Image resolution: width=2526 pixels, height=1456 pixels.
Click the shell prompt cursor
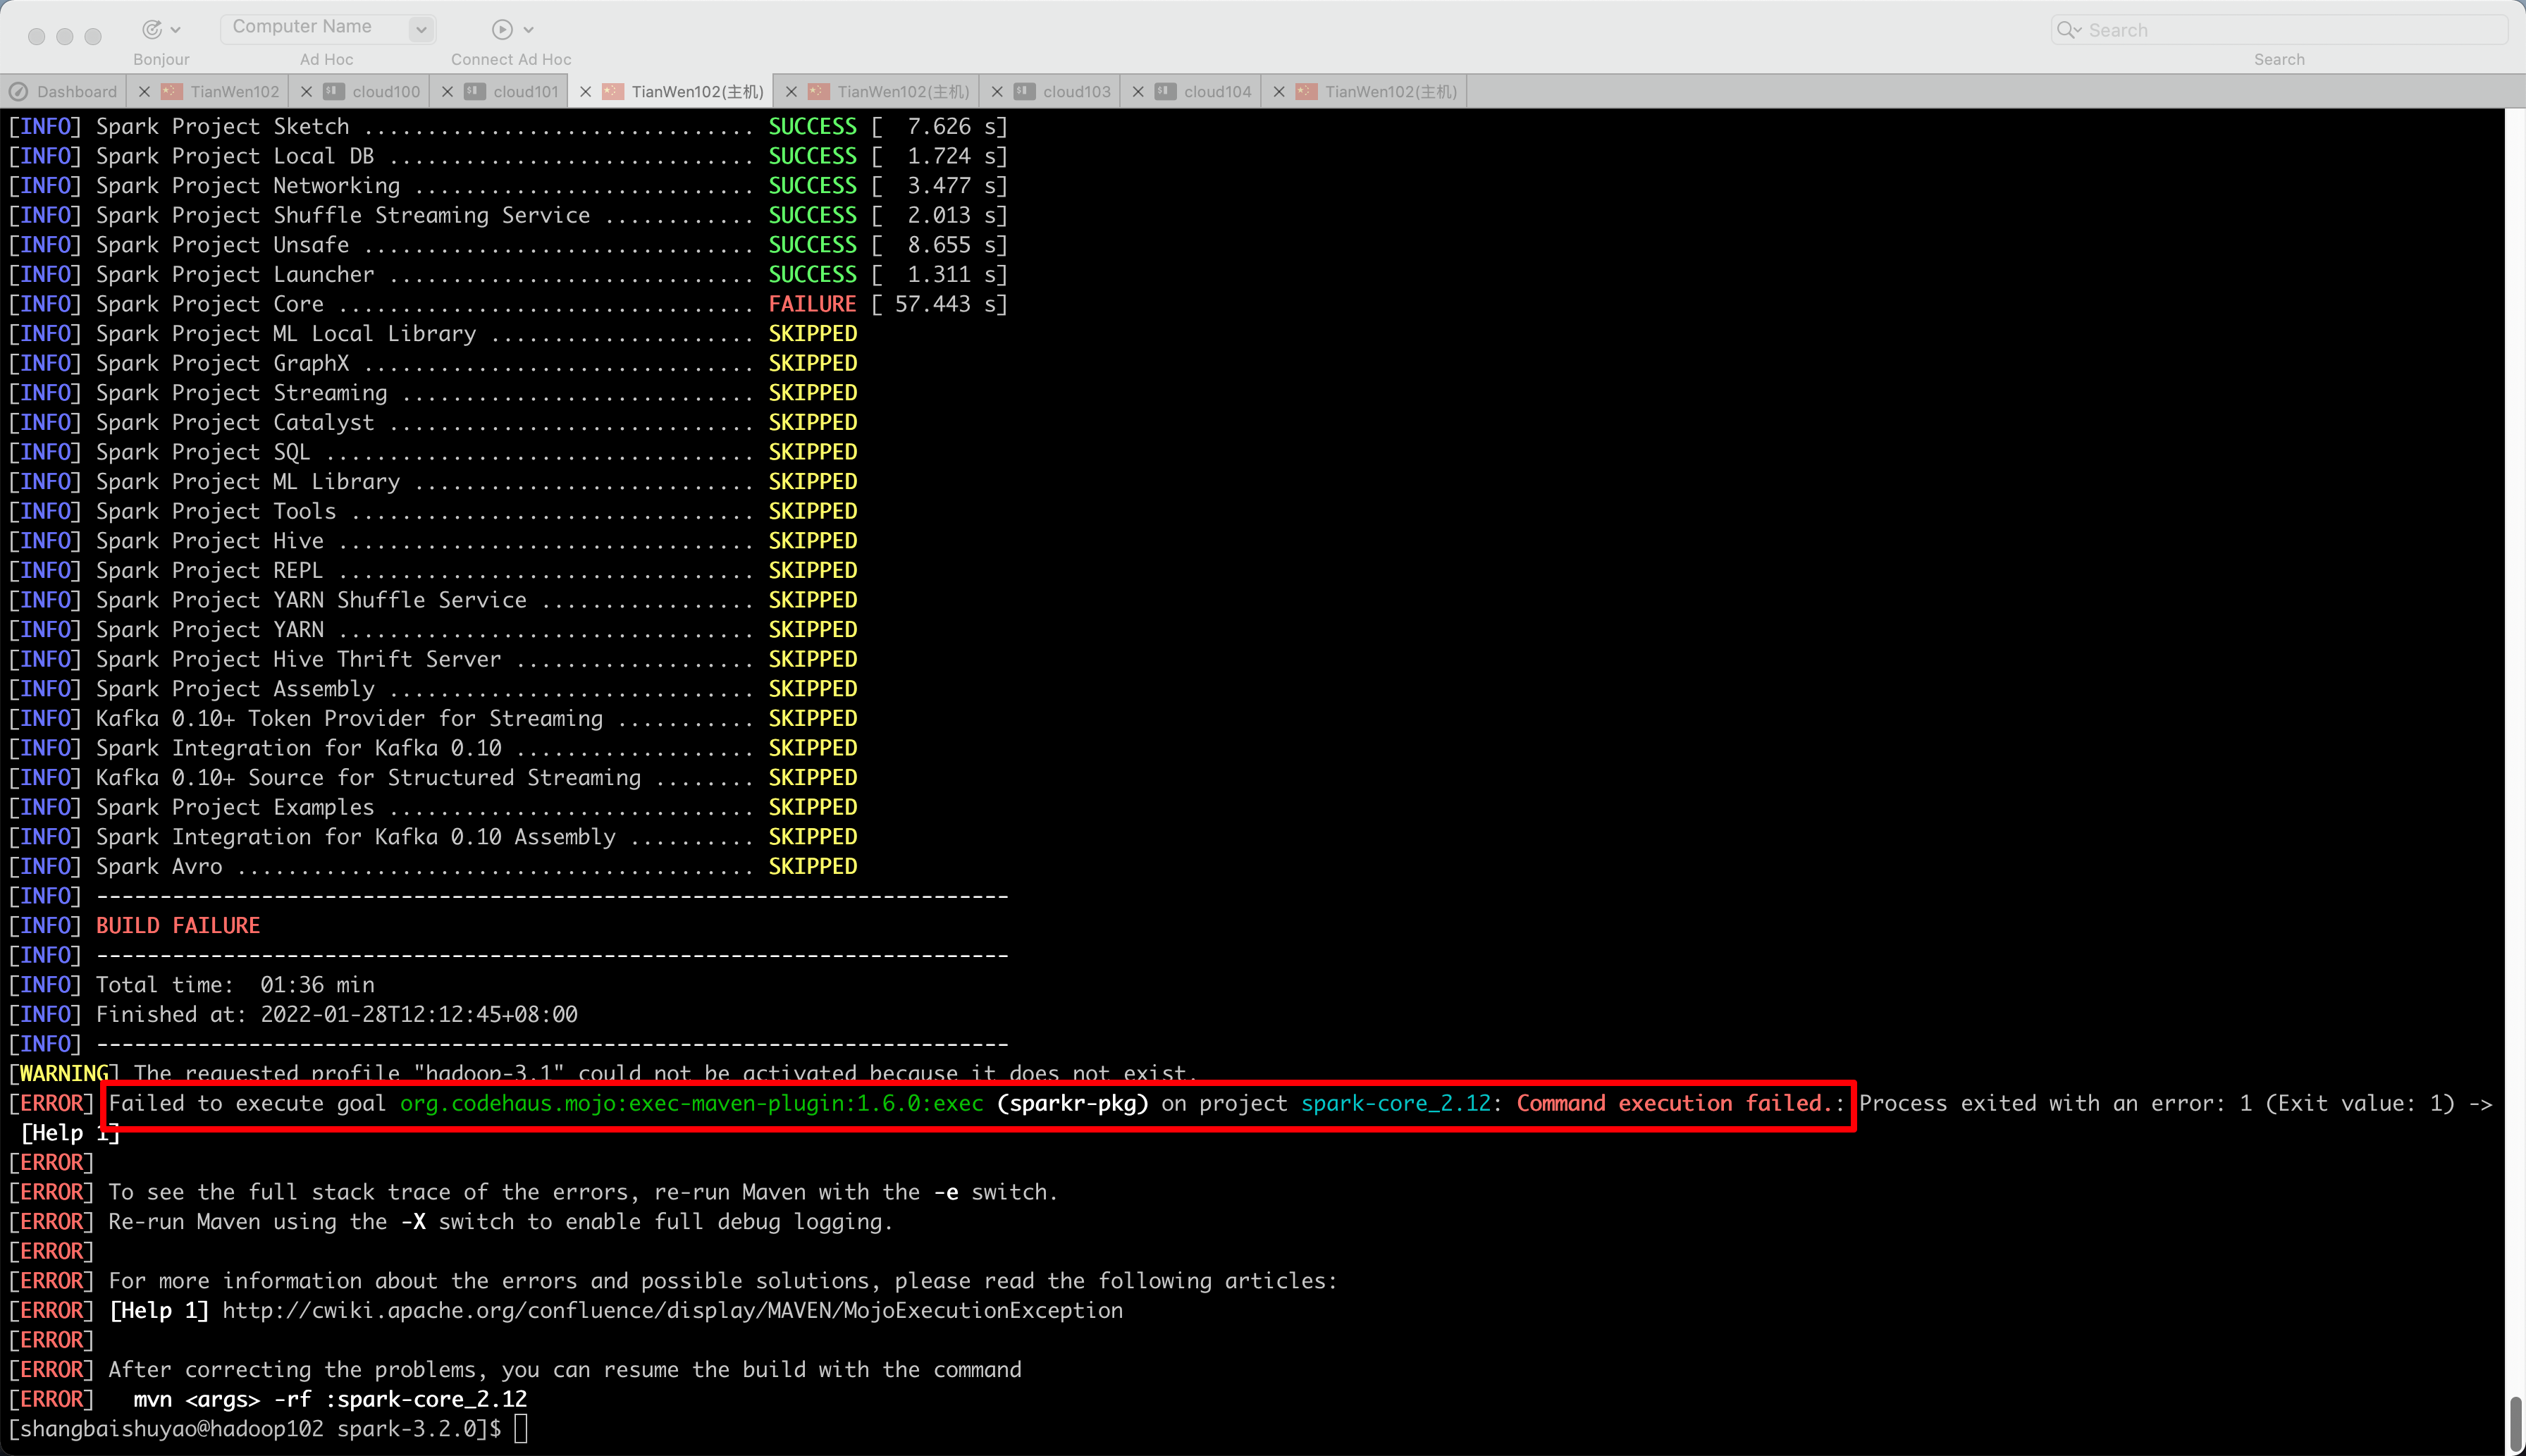521,1428
